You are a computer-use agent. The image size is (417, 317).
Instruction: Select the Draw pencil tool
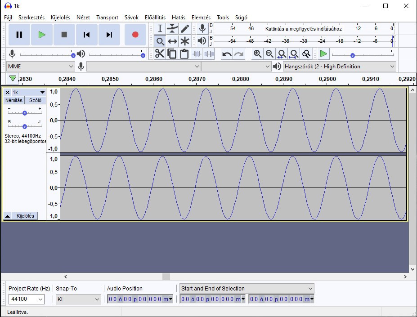click(x=185, y=28)
